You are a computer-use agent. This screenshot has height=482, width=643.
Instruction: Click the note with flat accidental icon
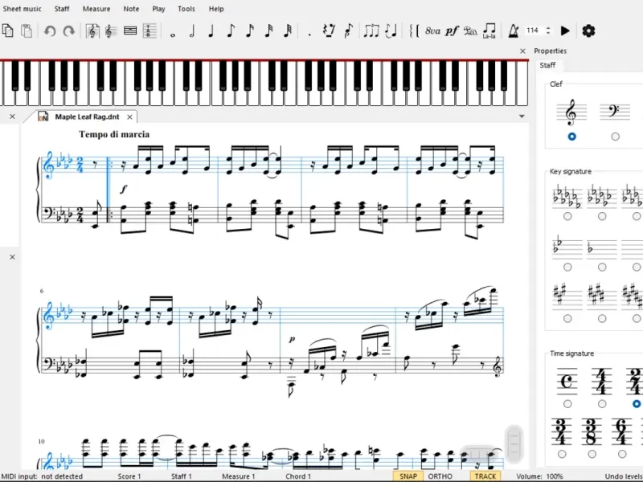tap(349, 31)
